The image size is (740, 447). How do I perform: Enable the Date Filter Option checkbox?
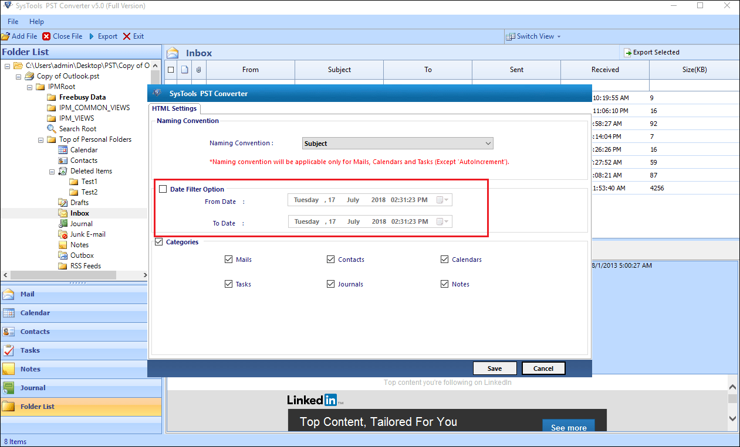[162, 189]
